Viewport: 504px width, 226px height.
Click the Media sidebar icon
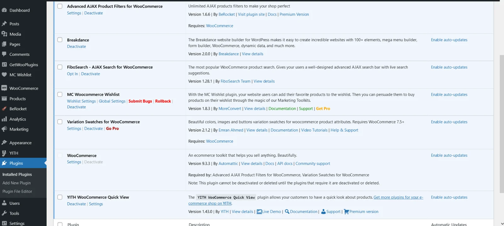click(x=4, y=34)
